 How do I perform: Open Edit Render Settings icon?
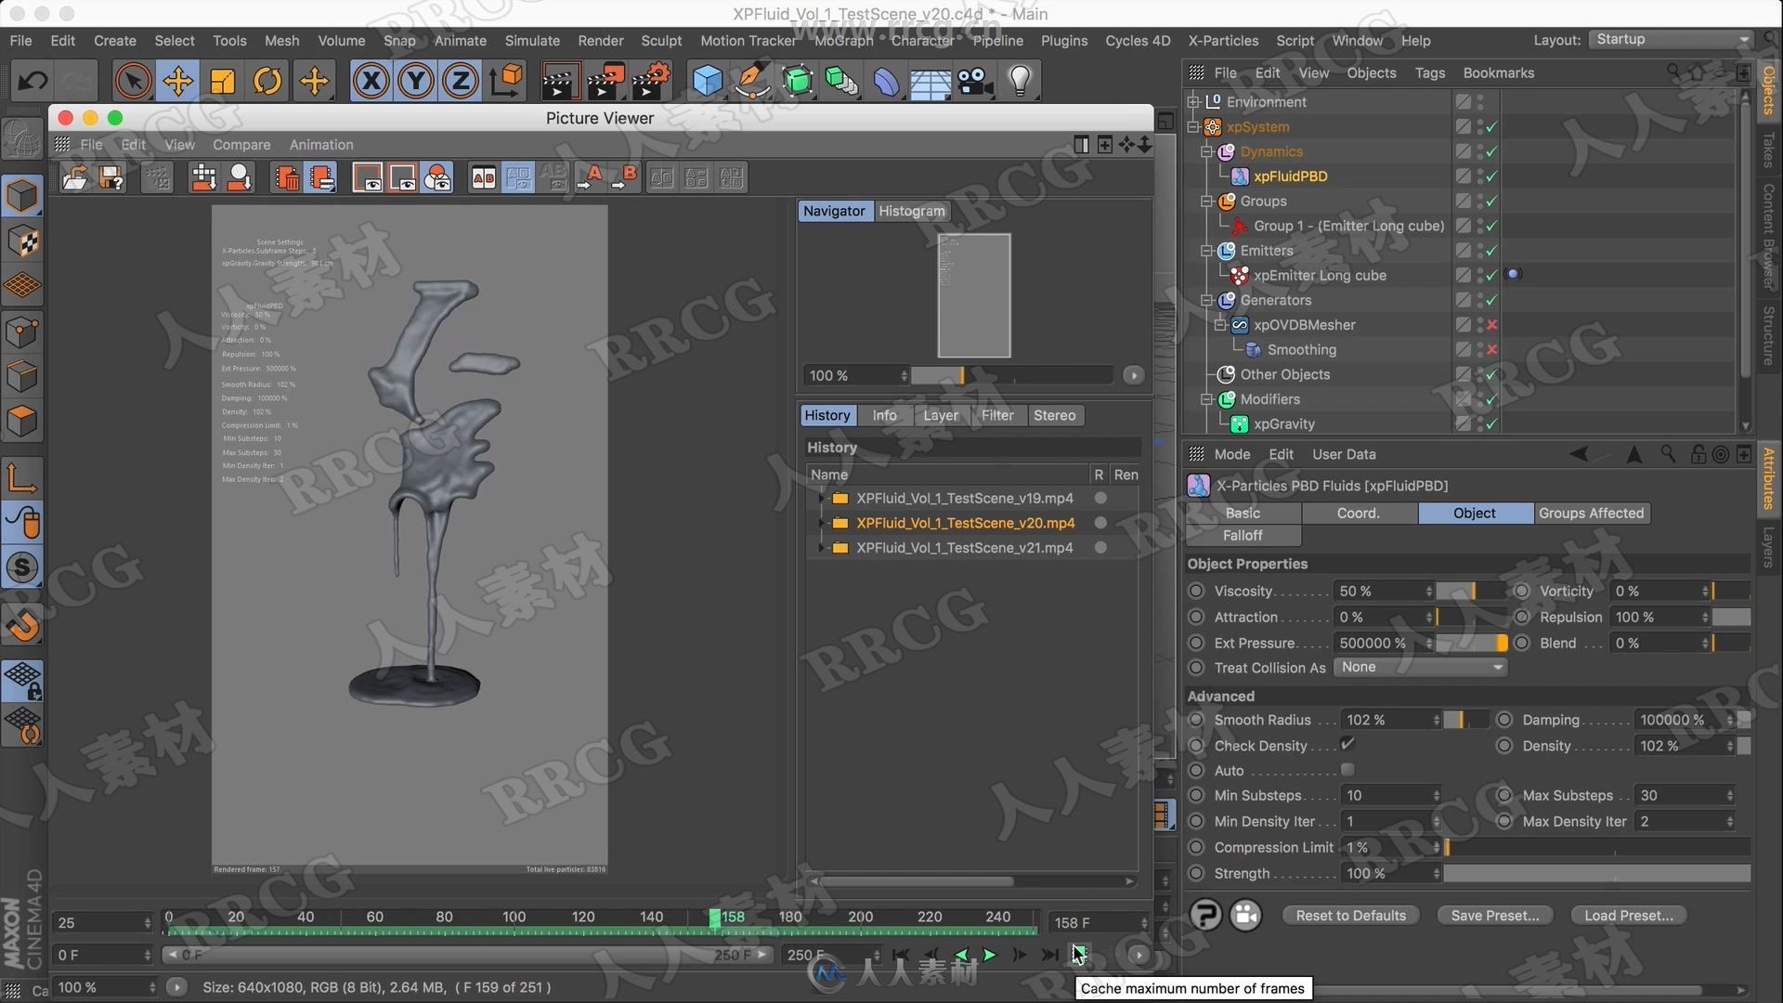650,81
